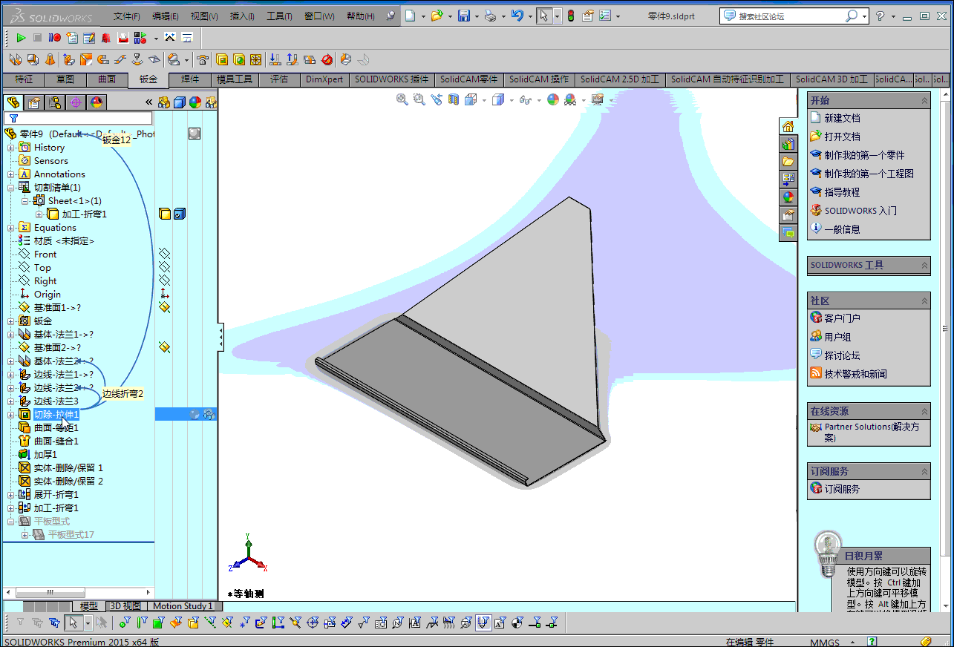This screenshot has height=647, width=954.
Task: Click the Undo arrow icon
Action: coord(517,16)
